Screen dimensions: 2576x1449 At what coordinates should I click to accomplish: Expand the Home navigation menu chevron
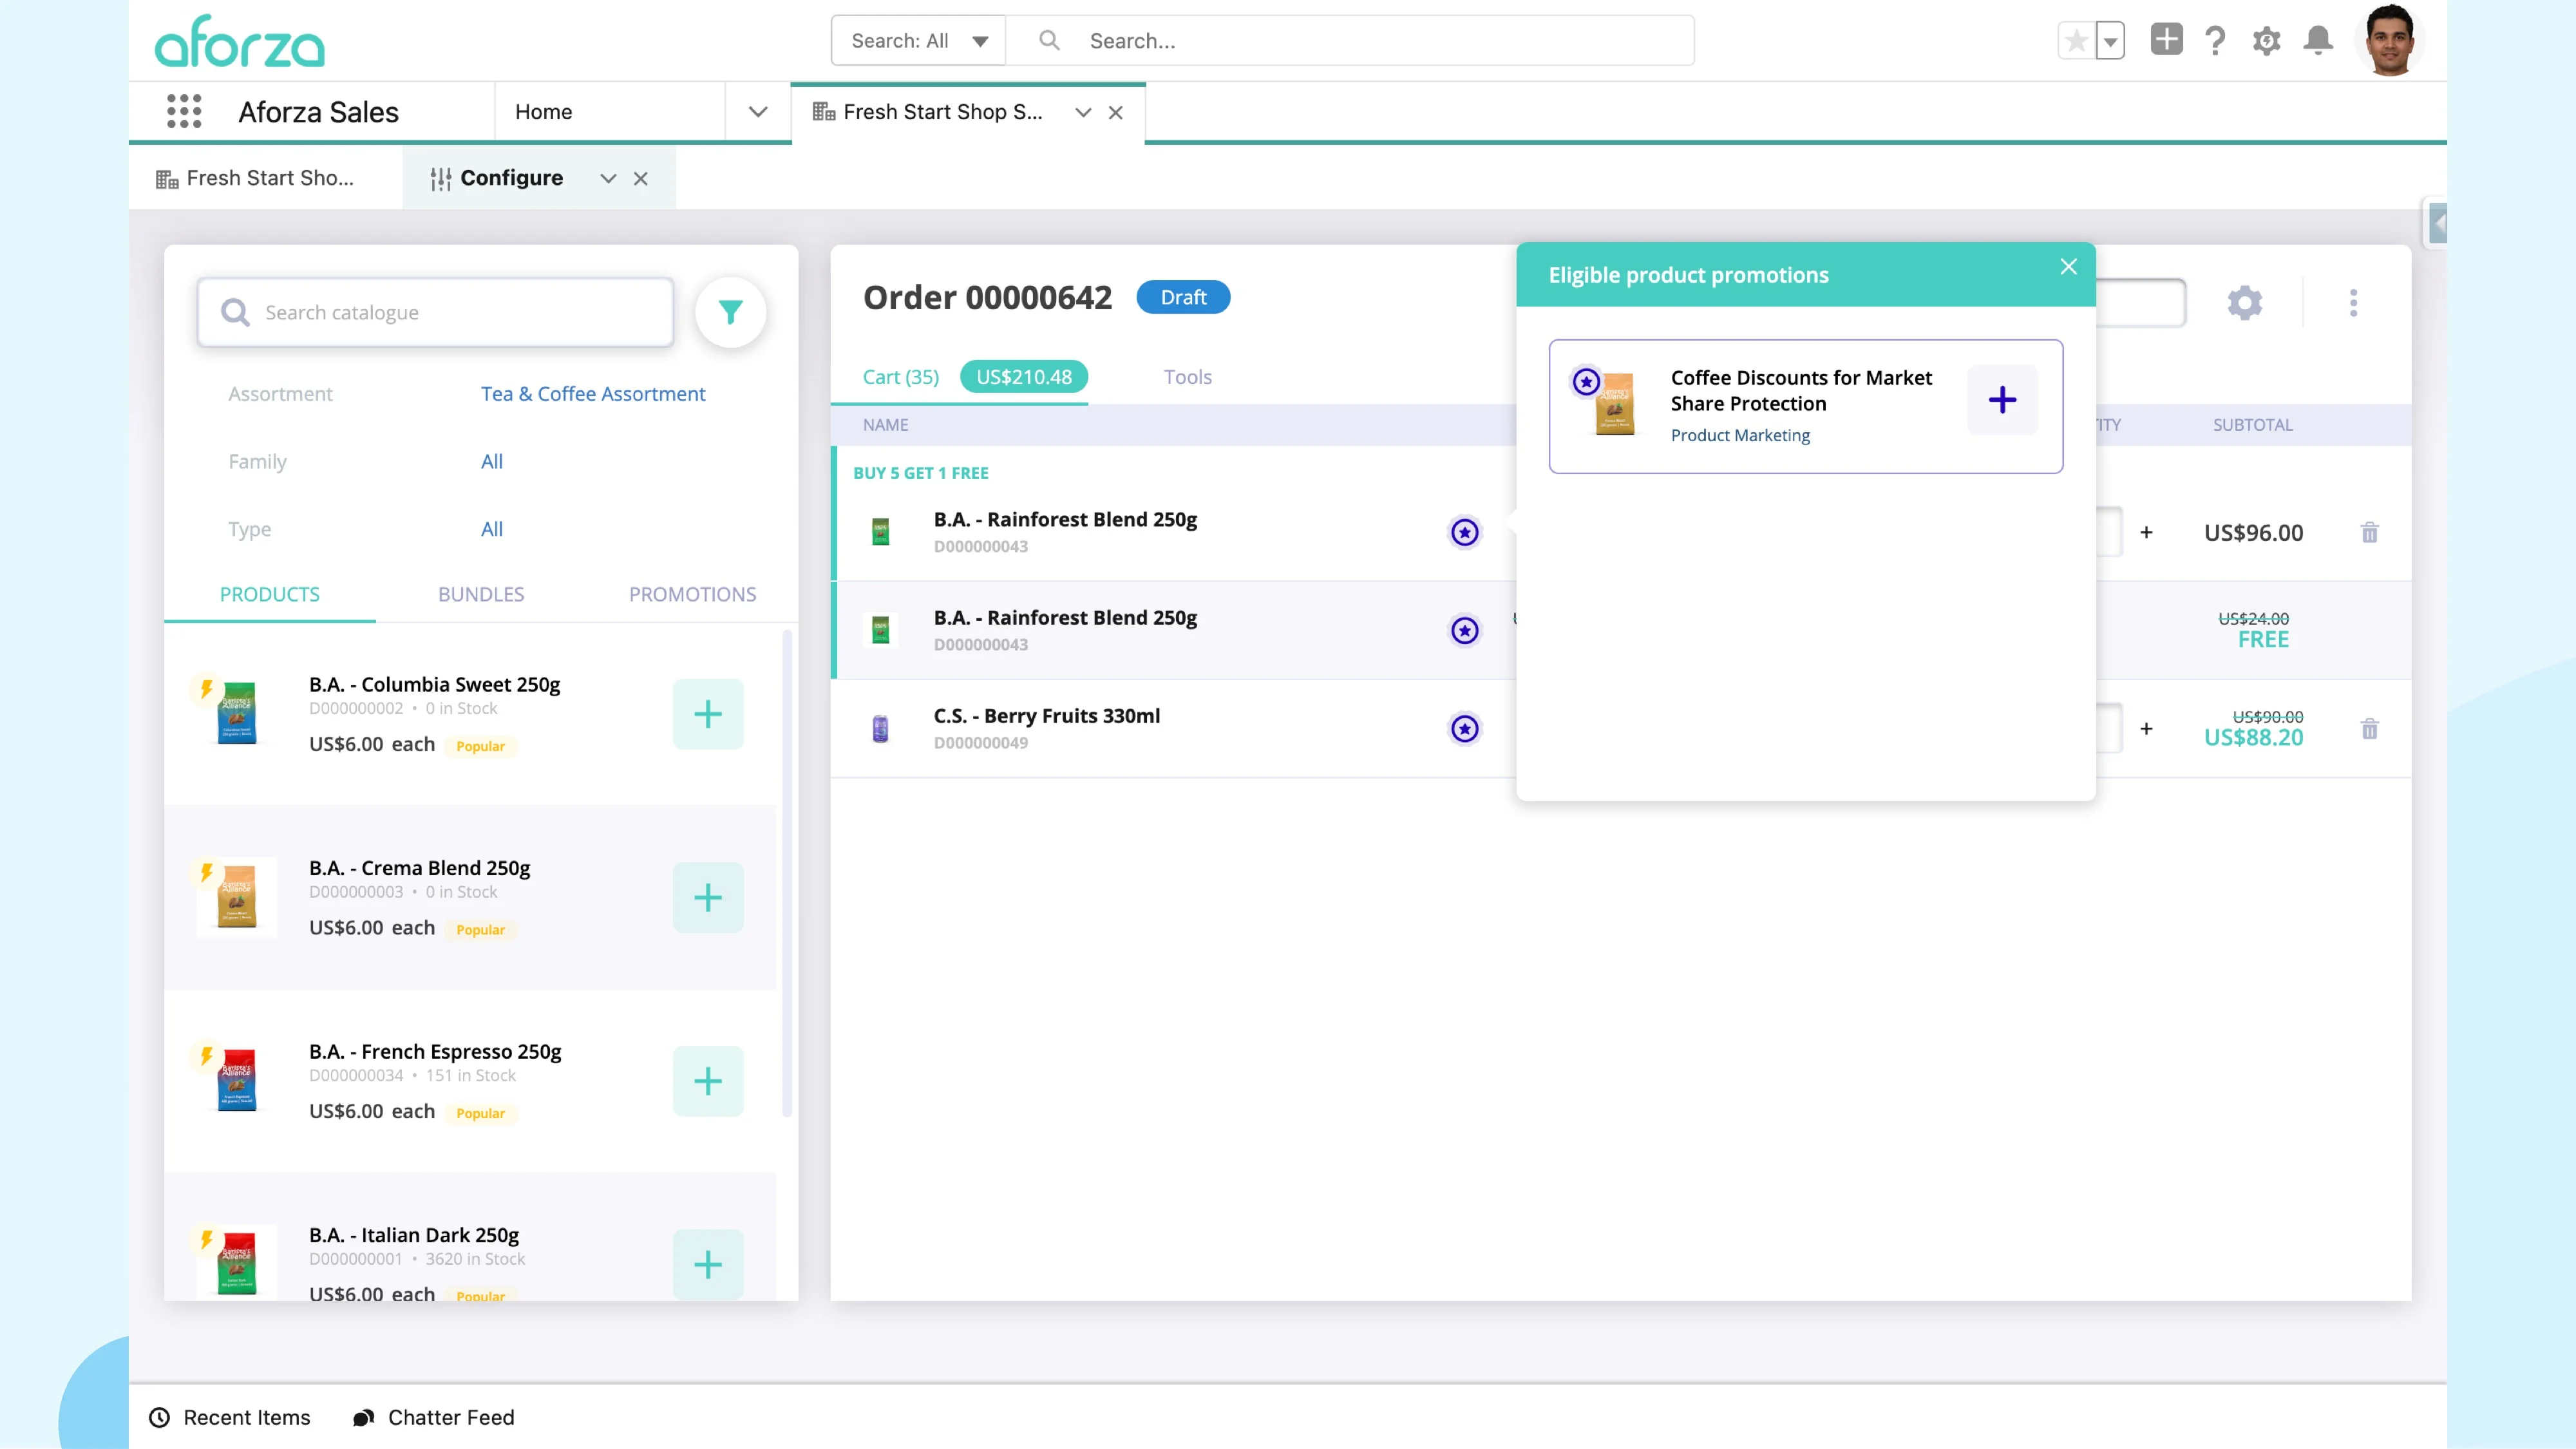coord(758,112)
